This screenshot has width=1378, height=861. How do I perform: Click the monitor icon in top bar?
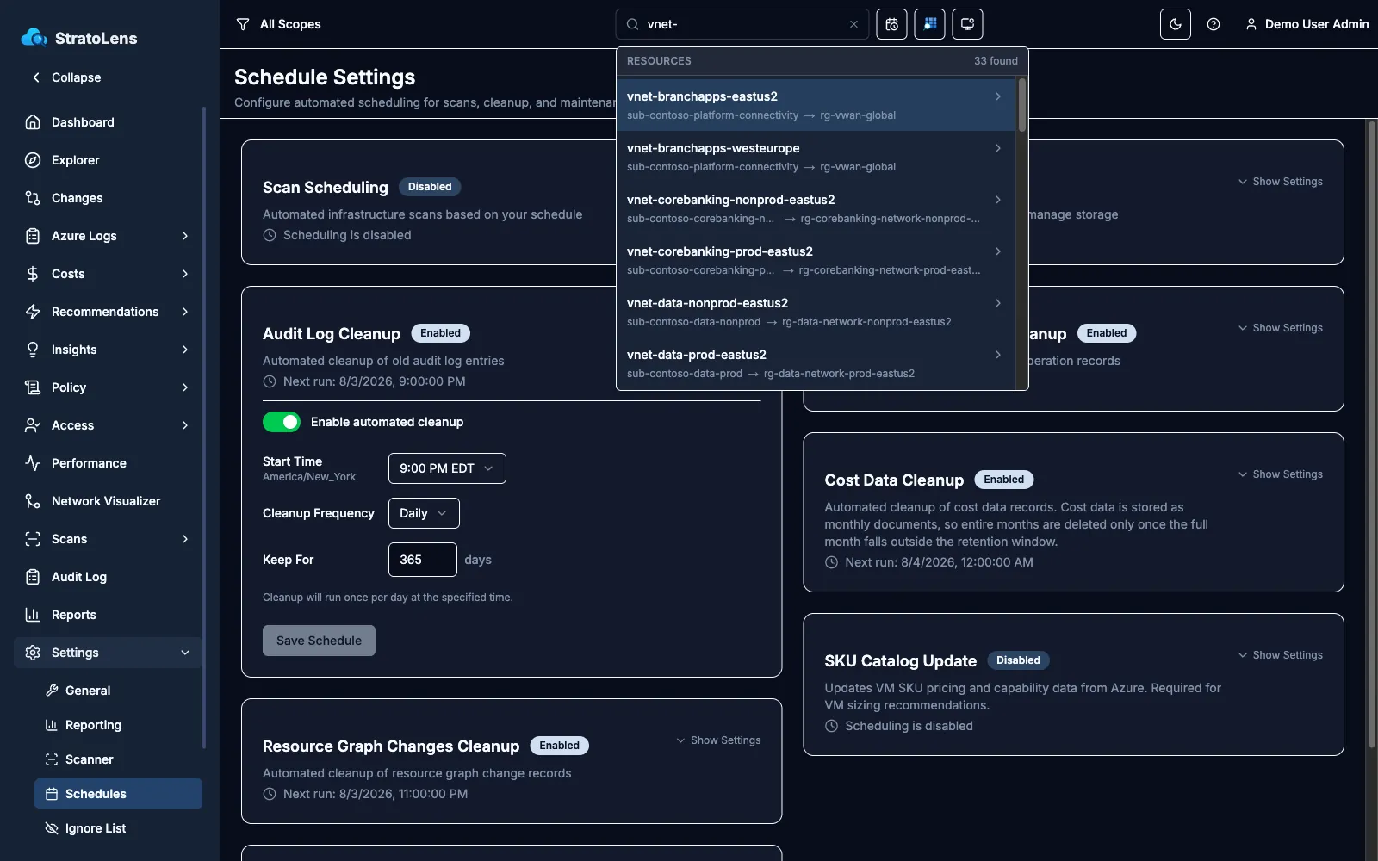click(967, 24)
